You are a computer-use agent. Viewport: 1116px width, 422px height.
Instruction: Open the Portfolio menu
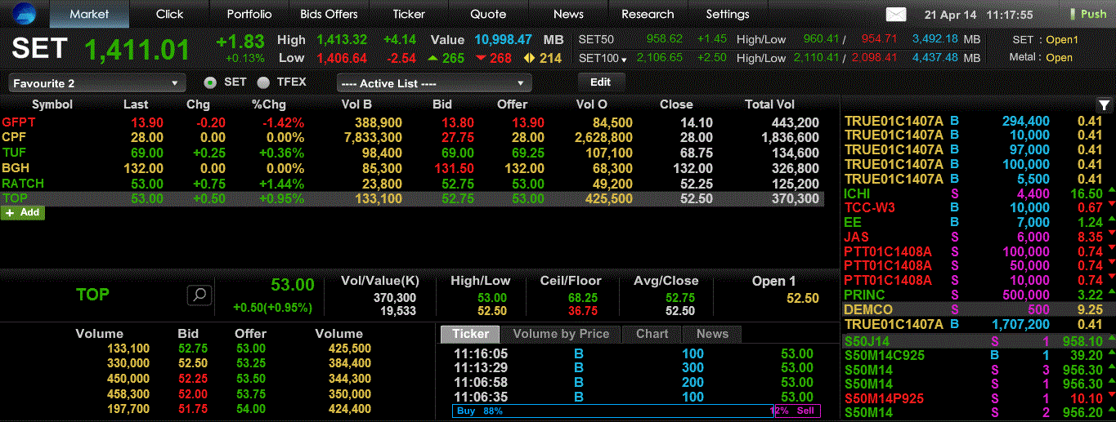pyautogui.click(x=249, y=14)
